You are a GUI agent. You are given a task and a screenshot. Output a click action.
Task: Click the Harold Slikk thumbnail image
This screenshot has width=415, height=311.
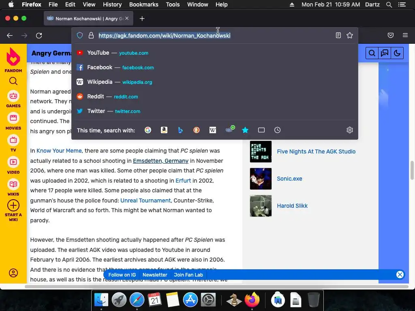tap(261, 206)
